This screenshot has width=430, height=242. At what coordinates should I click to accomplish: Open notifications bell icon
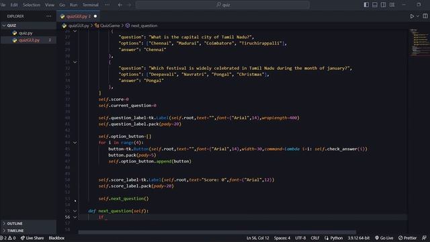coord(424,238)
